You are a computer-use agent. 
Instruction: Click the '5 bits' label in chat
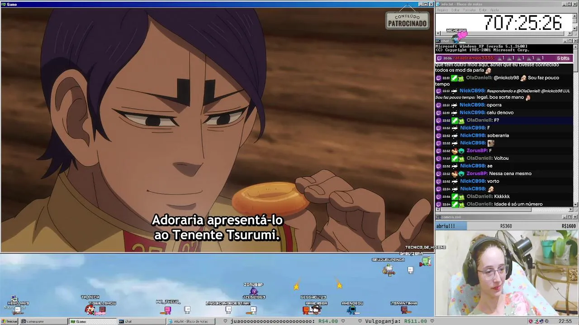pos(563,58)
